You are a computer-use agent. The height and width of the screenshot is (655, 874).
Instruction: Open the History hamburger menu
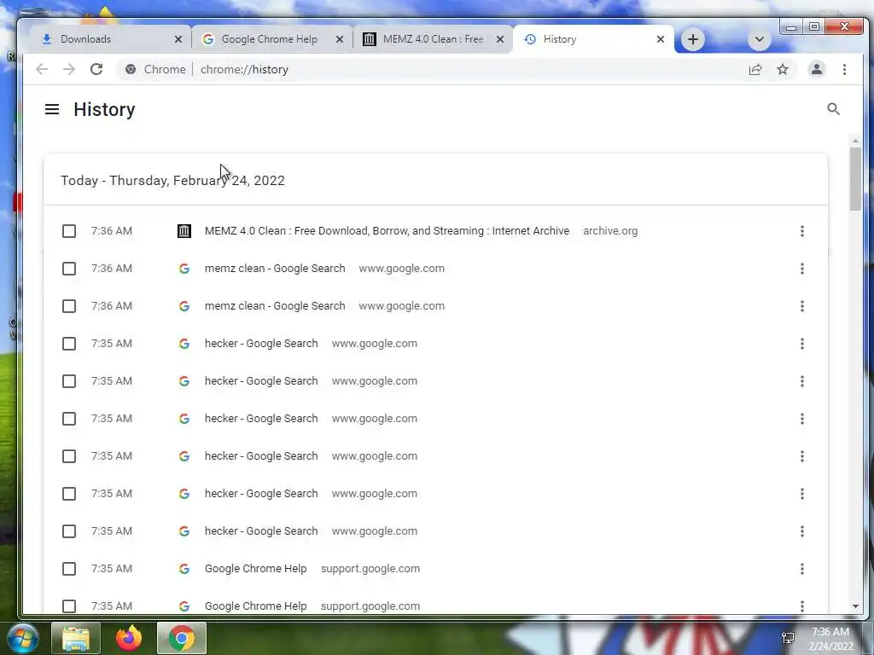52,109
